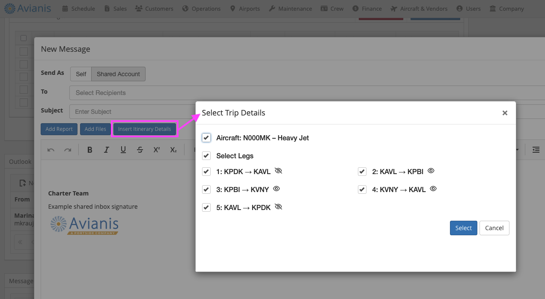The image size is (545, 299).
Task: Open the Finance menu
Action: coord(367,9)
